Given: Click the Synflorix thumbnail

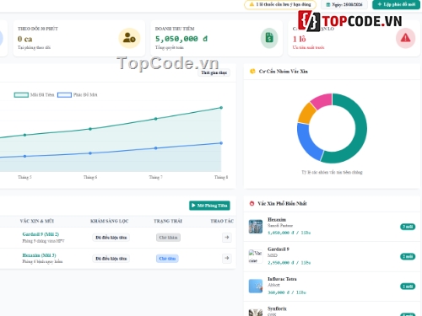Looking at the screenshot, I should [x=256, y=313].
